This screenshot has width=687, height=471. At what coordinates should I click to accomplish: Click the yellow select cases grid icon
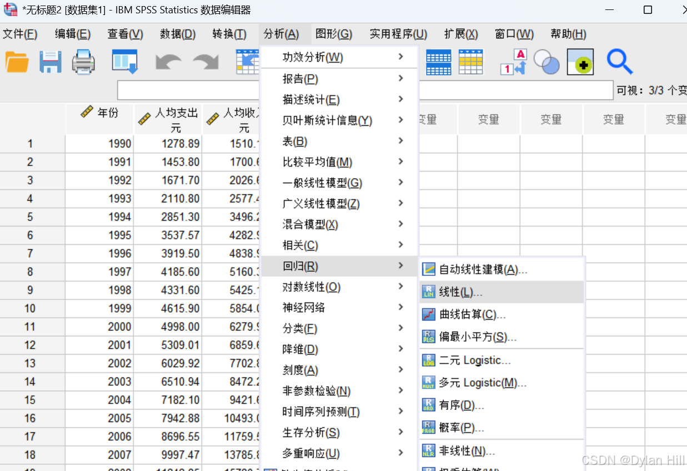[x=470, y=62]
